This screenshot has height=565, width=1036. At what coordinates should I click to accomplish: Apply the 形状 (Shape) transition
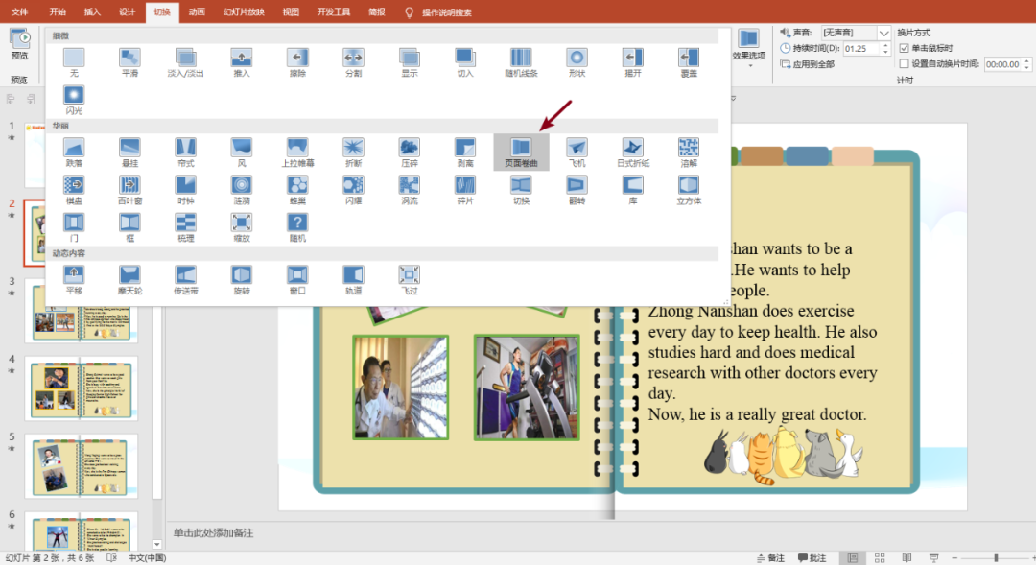tap(577, 62)
